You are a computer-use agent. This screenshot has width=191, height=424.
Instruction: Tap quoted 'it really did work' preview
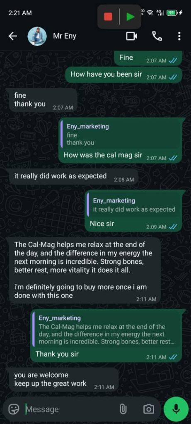pos(134,205)
